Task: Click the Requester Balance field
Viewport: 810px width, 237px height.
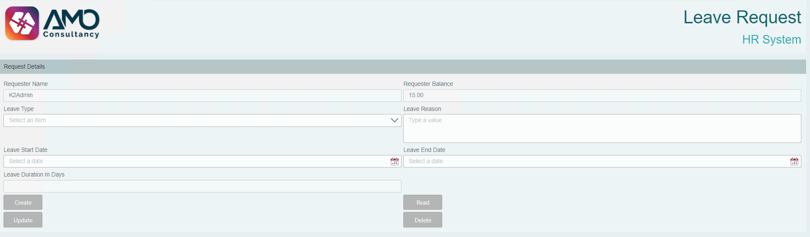Action: pos(602,95)
